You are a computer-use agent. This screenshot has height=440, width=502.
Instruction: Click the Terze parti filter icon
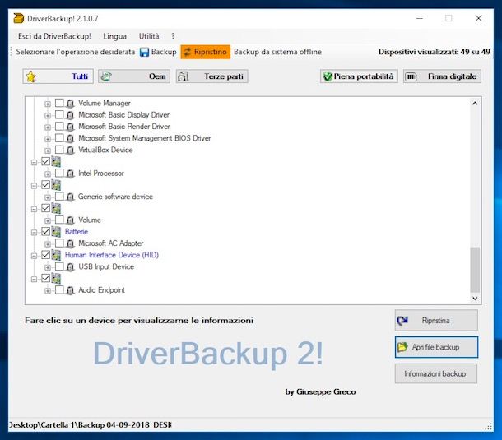click(x=184, y=76)
